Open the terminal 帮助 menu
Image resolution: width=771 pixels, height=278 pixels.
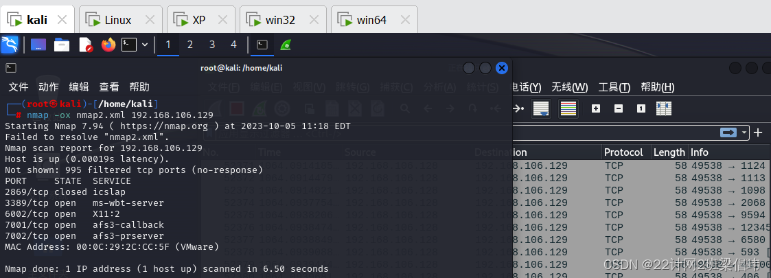pos(139,87)
